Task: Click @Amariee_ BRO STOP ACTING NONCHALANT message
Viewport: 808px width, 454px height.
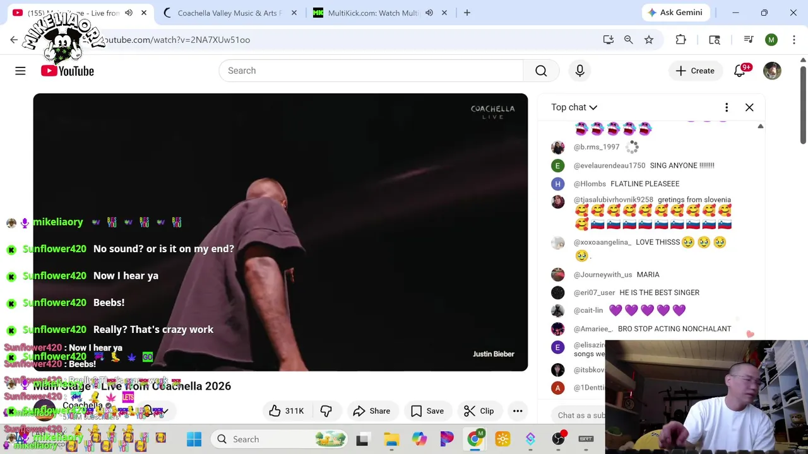Action: point(650,329)
